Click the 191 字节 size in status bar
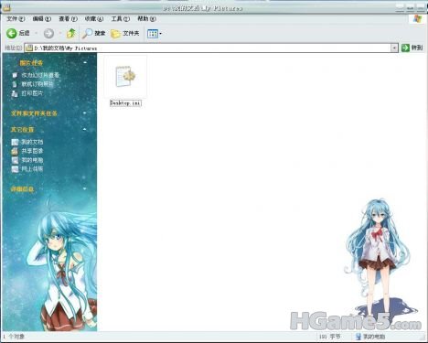 pos(329,337)
